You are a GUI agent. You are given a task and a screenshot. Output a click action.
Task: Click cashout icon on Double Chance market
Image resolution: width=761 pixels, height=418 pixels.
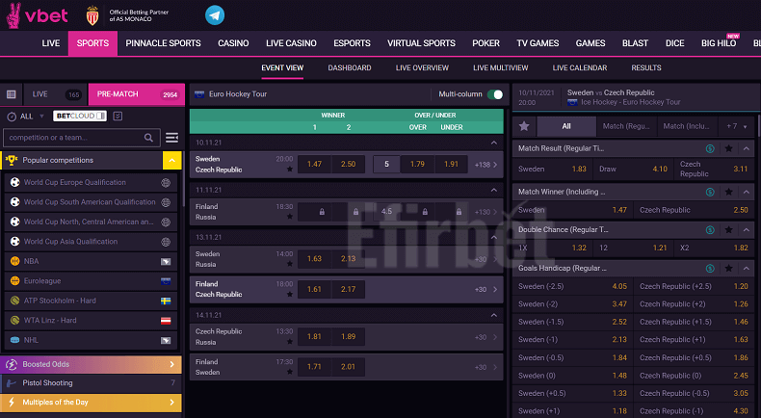(710, 229)
